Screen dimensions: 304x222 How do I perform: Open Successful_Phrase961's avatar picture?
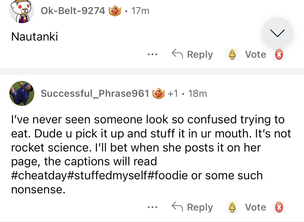[x=22, y=93]
